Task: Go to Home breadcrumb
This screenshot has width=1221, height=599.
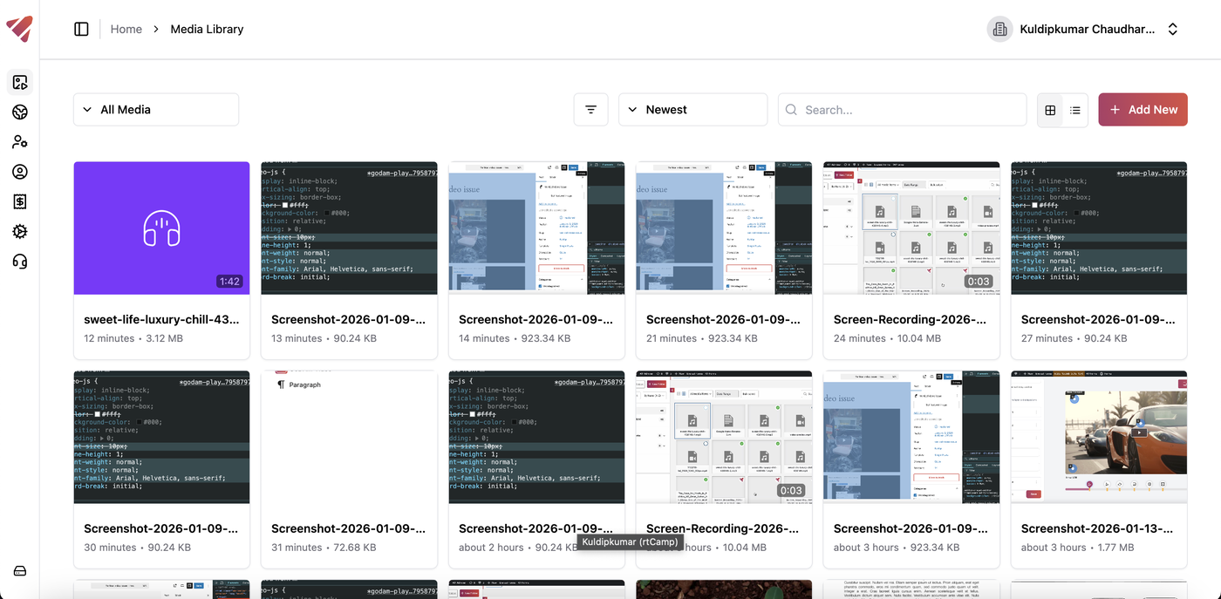Action: point(126,29)
